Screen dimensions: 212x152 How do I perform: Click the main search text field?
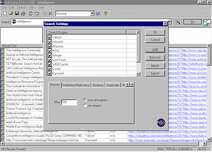27,22
